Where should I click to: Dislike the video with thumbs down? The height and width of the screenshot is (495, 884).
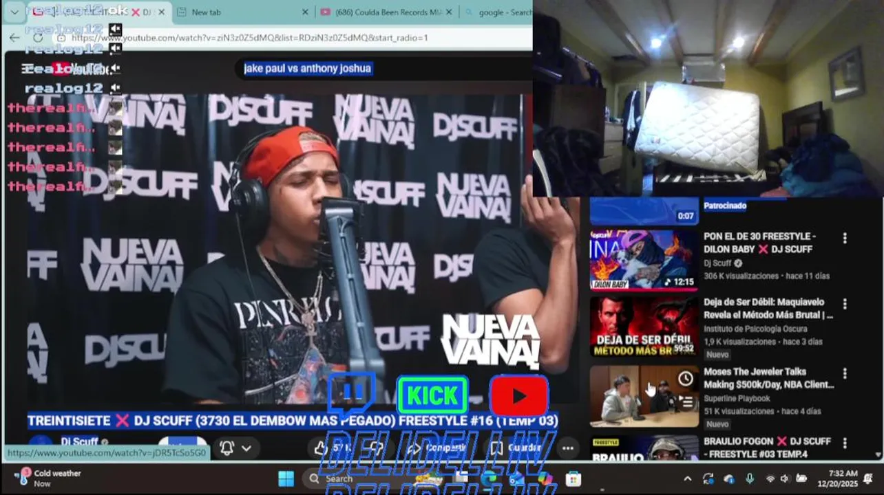tap(376, 448)
